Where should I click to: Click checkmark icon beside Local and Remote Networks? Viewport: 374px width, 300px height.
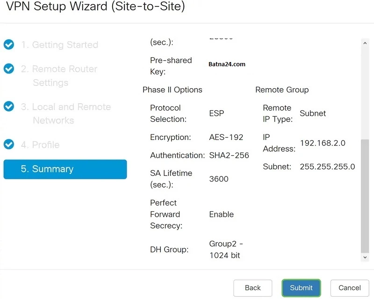(x=9, y=106)
